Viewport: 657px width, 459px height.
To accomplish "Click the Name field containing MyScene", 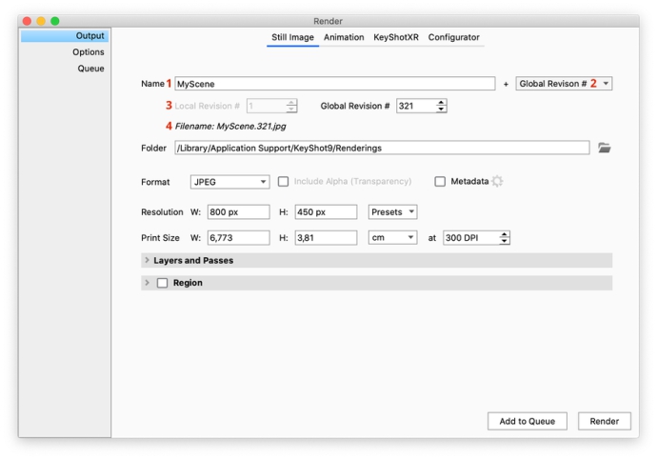I will click(334, 84).
